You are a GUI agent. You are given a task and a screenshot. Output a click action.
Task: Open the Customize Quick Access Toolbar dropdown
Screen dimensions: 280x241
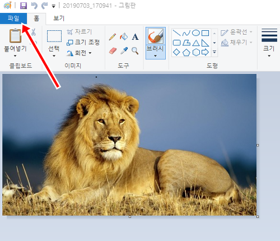[x=54, y=6]
